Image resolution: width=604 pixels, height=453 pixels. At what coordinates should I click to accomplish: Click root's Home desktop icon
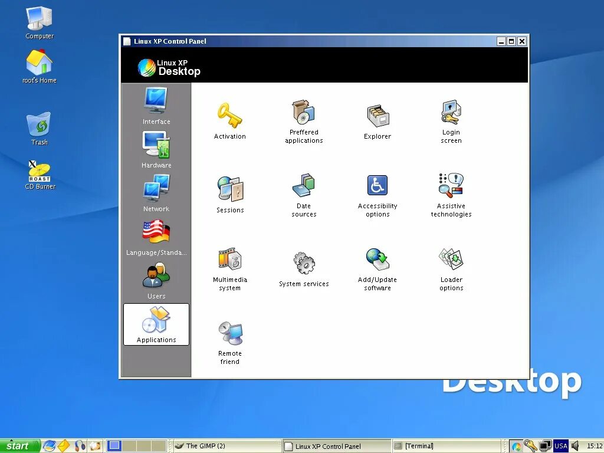(x=40, y=66)
